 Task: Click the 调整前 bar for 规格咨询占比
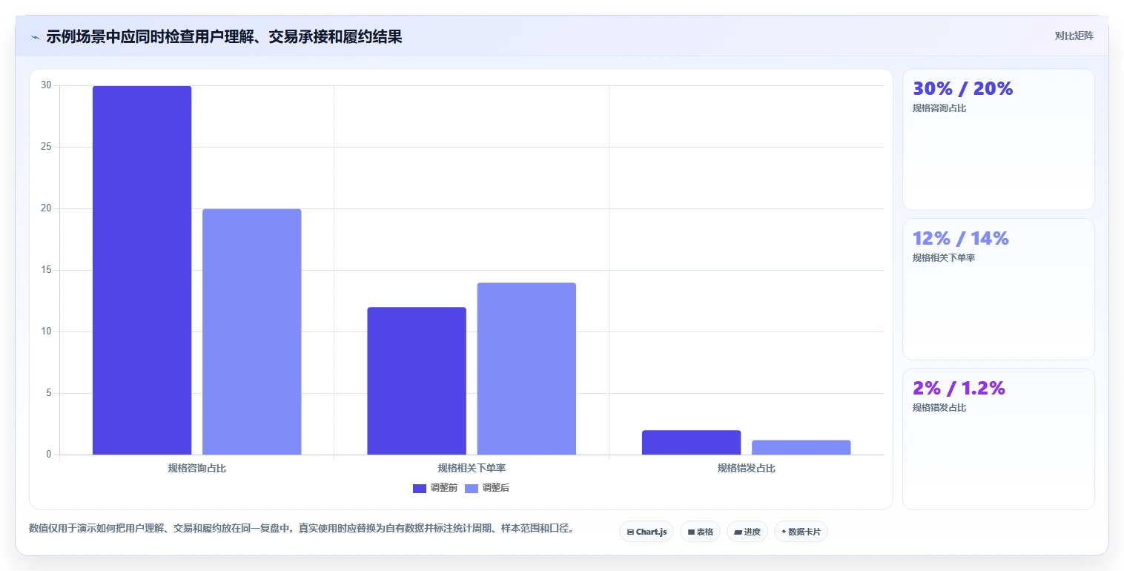coord(142,271)
